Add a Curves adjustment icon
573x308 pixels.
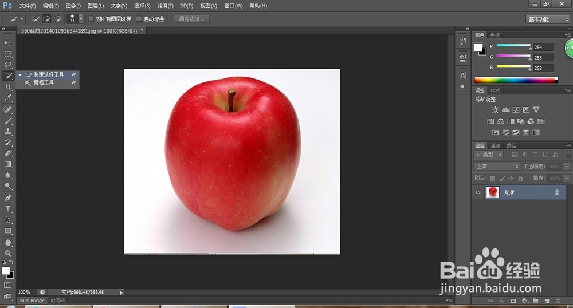516,110
